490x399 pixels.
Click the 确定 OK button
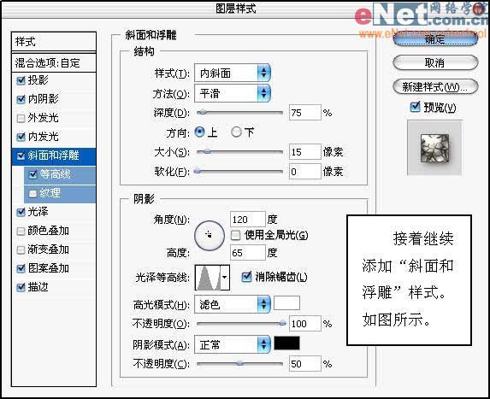435,39
